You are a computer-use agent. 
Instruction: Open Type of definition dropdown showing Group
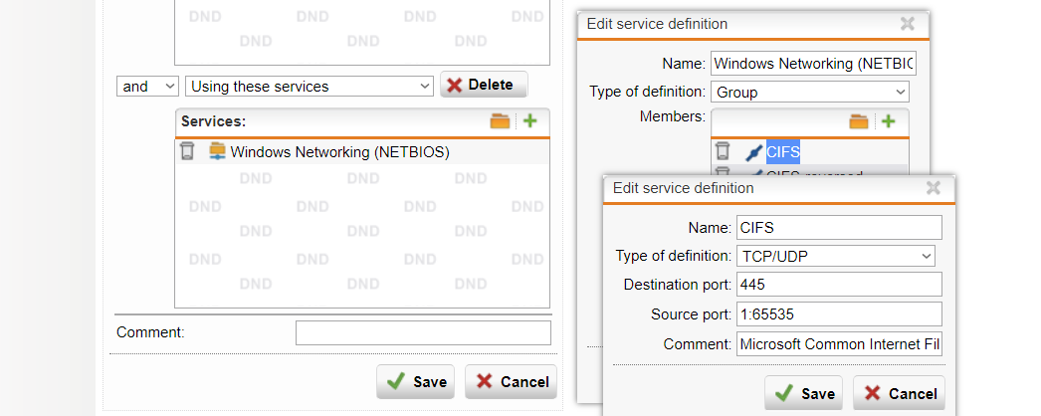pos(810,93)
